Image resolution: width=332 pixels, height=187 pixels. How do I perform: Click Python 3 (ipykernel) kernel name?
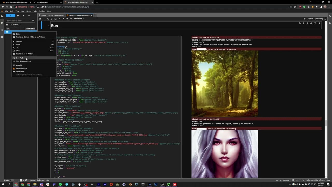pyautogui.click(x=315, y=19)
